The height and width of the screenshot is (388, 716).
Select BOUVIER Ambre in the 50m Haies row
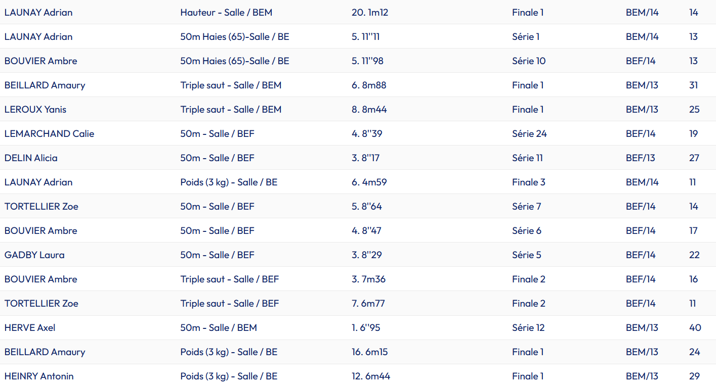41,61
